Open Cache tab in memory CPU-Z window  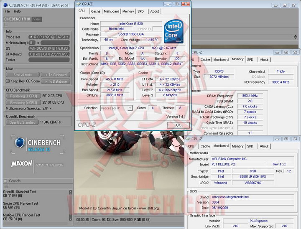point(205,60)
